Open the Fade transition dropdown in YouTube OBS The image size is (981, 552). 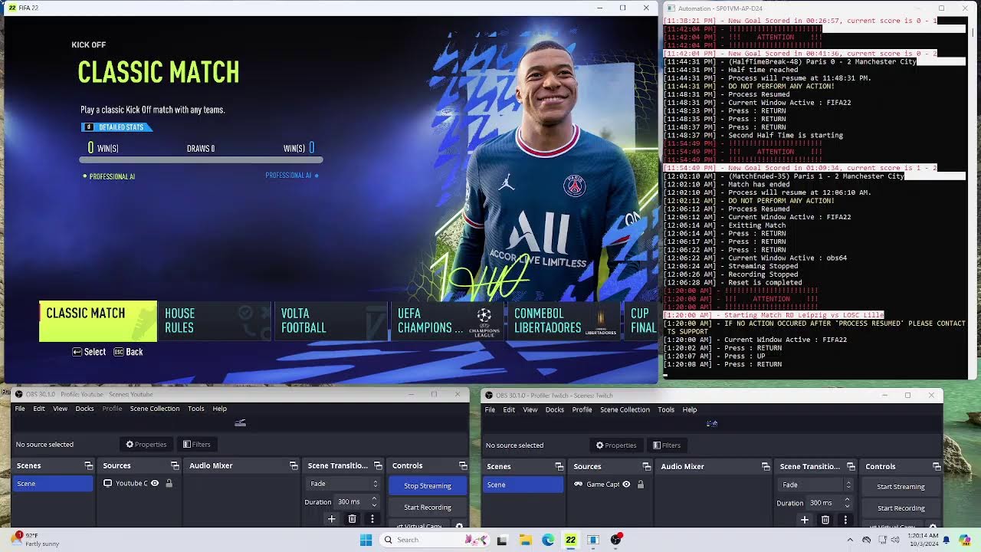click(x=343, y=484)
